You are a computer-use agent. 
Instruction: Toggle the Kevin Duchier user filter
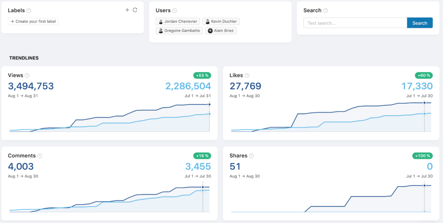click(x=221, y=22)
